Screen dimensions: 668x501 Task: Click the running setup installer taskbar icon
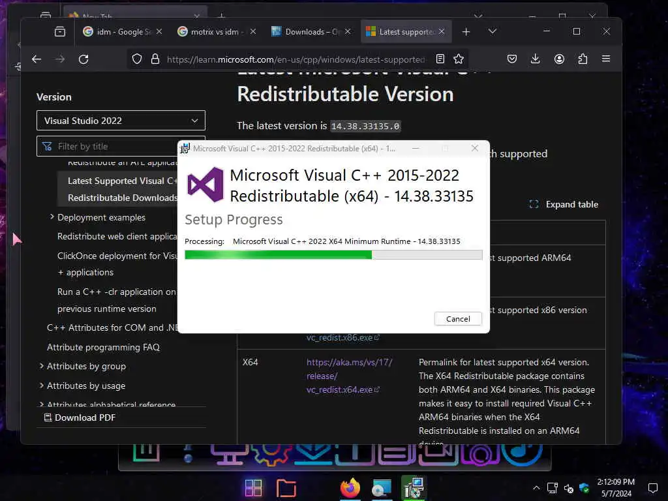413,488
